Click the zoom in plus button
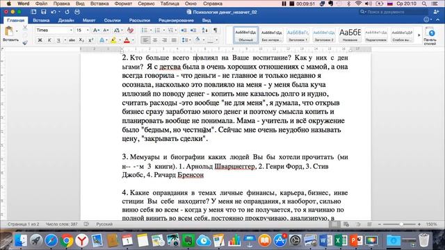The height and width of the screenshot is (250, 445). pos(419,224)
